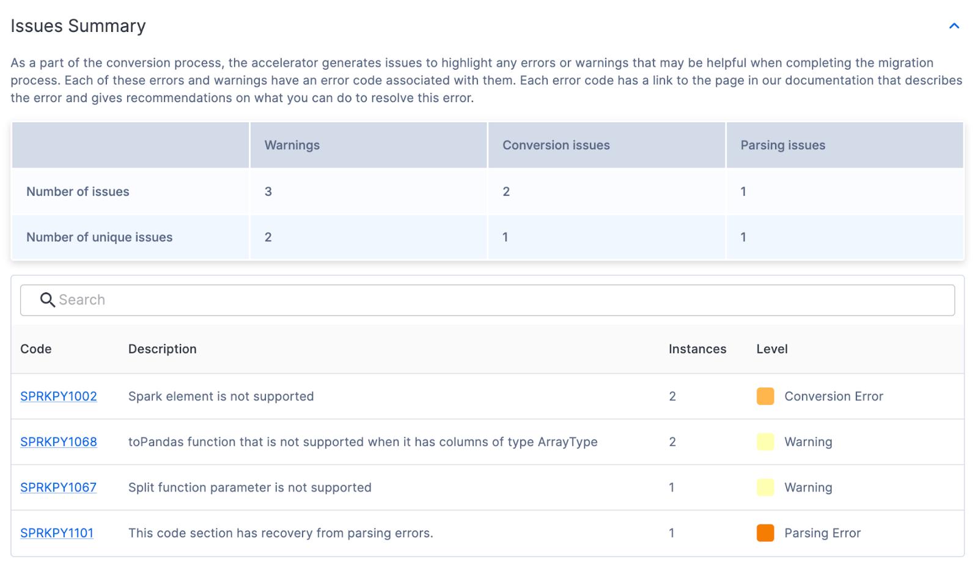Click into the Search input field

point(489,300)
